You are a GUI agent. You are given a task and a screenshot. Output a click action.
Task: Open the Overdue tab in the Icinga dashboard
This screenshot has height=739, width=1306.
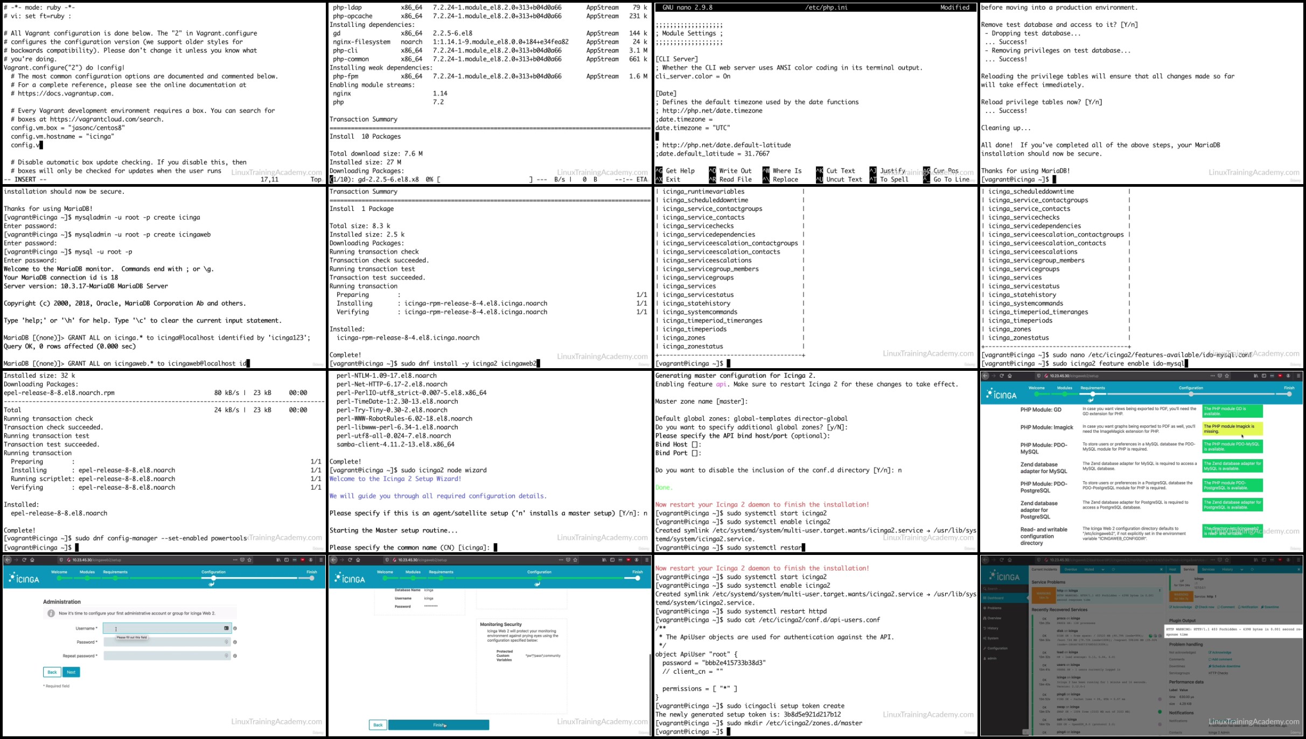1071,569
